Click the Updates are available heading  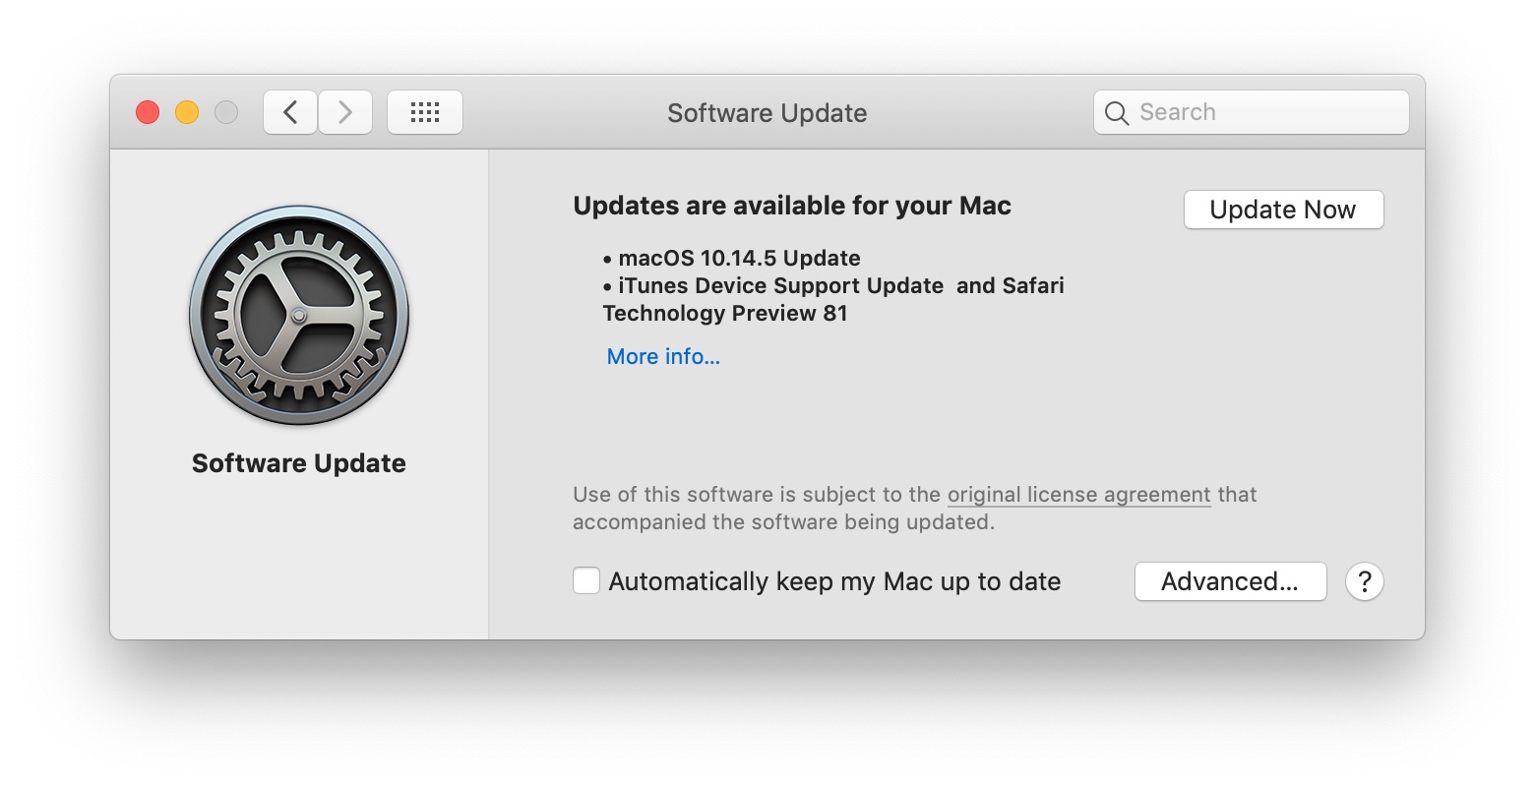[x=792, y=206]
